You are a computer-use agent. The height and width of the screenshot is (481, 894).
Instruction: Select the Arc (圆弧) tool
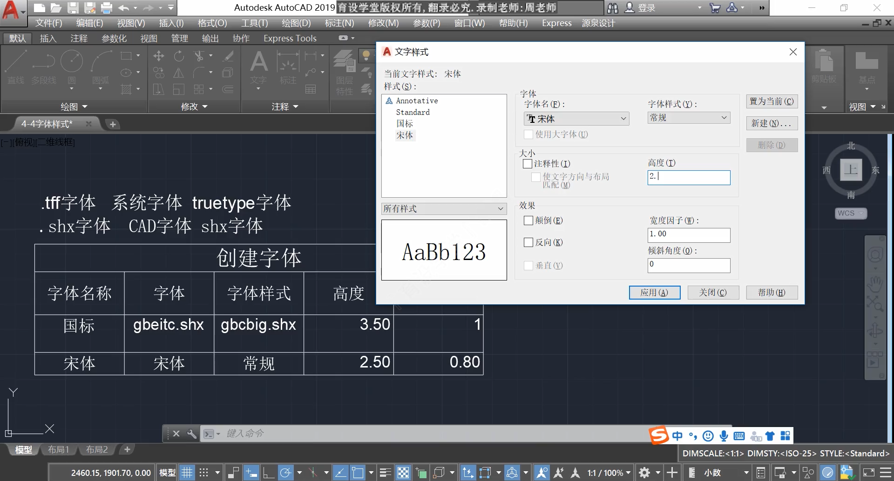point(101,67)
